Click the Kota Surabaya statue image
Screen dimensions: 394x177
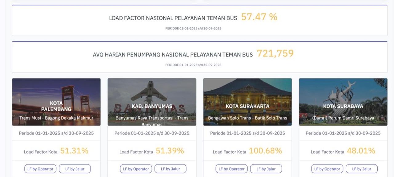coord(343,92)
